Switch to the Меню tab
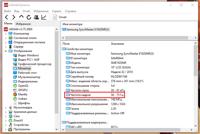This screenshot has height=134, width=200. tap(8, 24)
